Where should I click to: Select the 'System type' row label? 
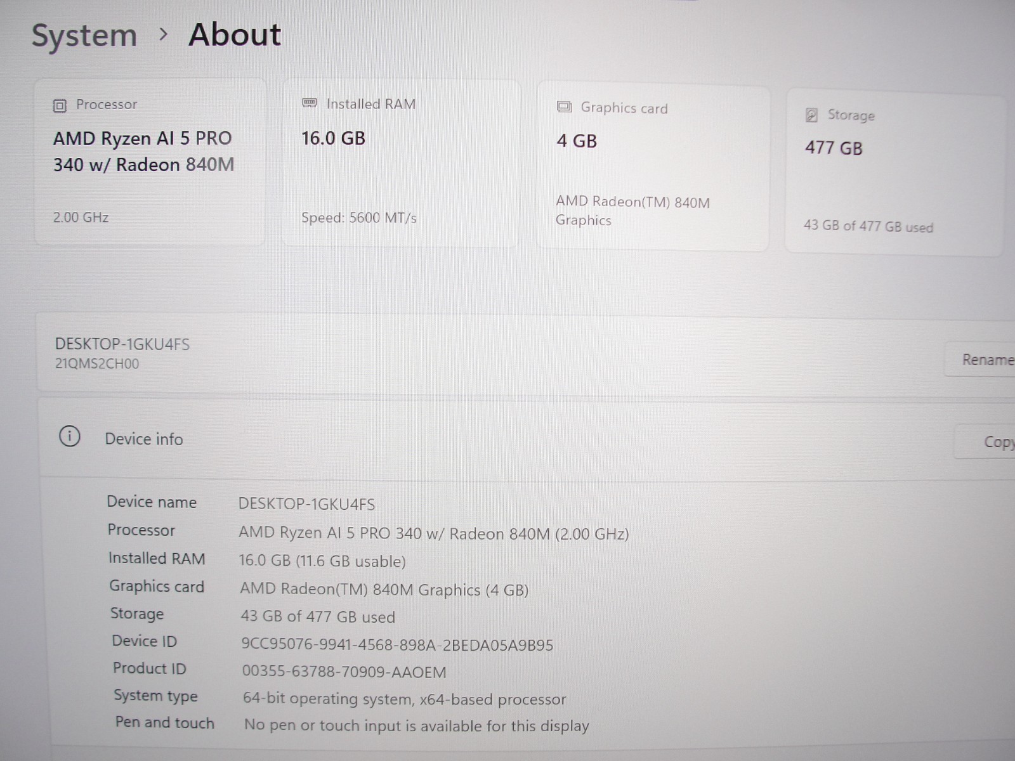click(x=156, y=696)
